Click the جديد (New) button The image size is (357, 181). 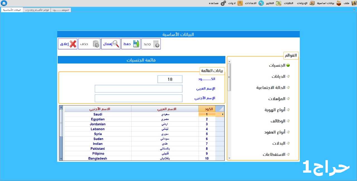(x=151, y=44)
